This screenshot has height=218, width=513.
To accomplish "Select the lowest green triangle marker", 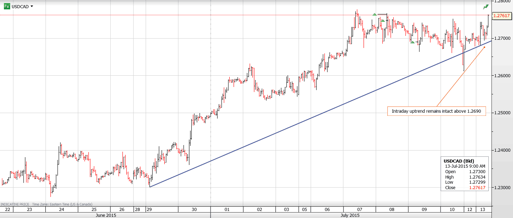I will tap(412, 42).
